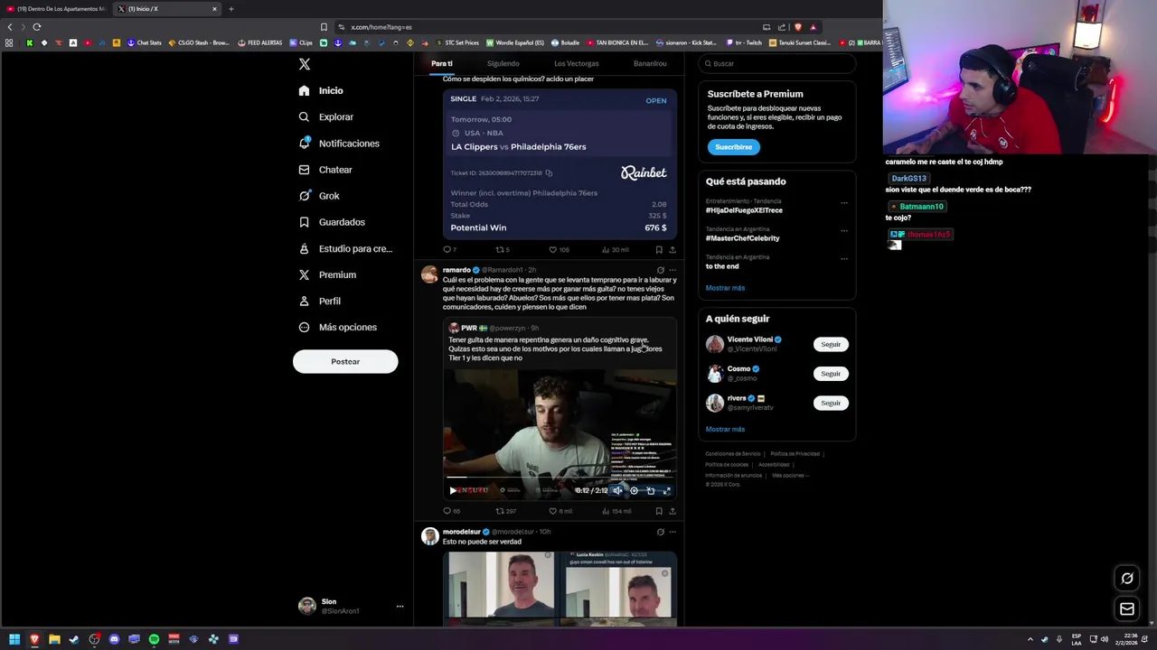
Task: Open floating messages drawer
Action: [x=1127, y=609]
